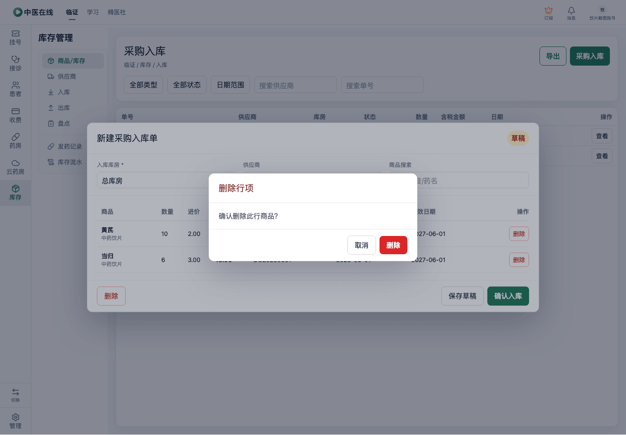This screenshot has height=435, width=626.
Task: Open 供应商 in the inventory menu
Action: (x=73, y=76)
